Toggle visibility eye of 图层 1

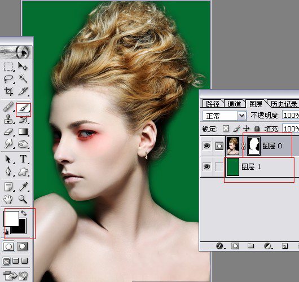tap(206, 167)
